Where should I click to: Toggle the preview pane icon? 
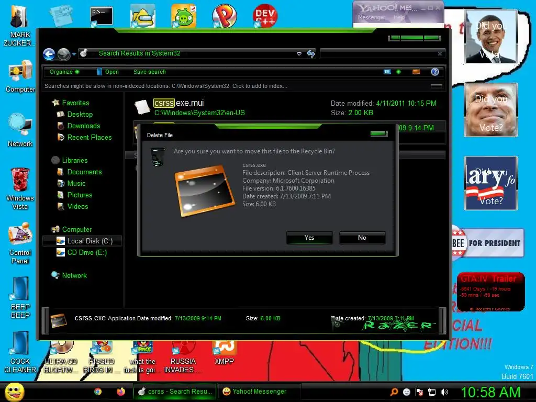(416, 72)
